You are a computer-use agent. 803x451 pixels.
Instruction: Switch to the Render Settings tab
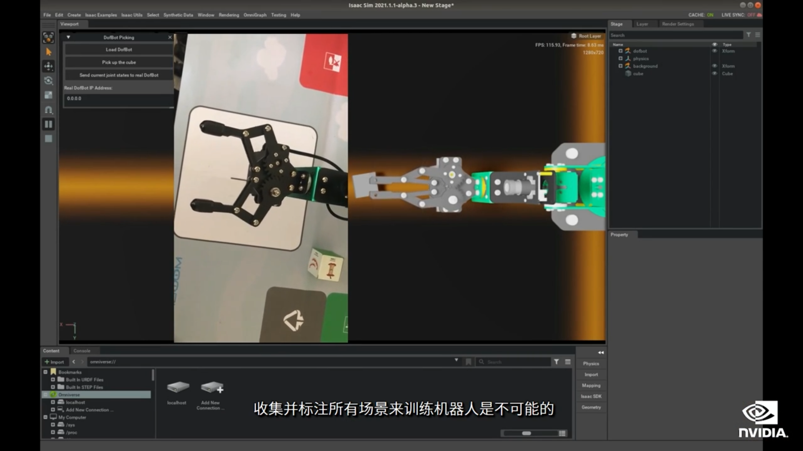click(x=678, y=24)
